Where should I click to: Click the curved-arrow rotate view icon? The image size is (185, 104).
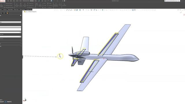click(x=95, y=10)
